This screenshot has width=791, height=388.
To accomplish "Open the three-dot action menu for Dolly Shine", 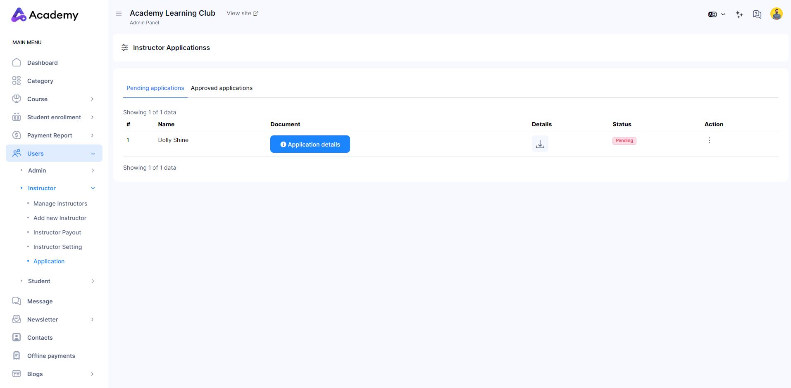I will (709, 140).
